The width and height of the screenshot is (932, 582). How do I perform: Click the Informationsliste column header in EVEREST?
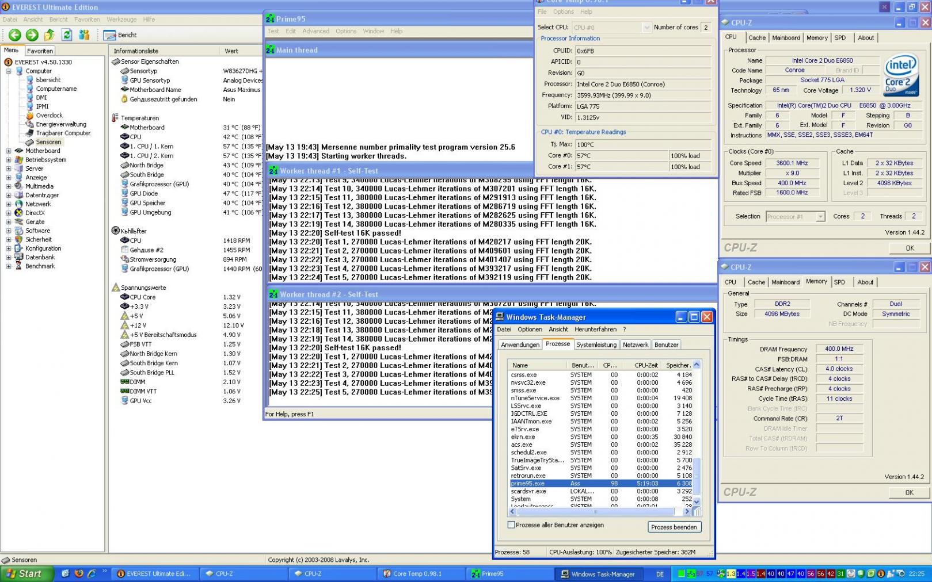point(164,51)
